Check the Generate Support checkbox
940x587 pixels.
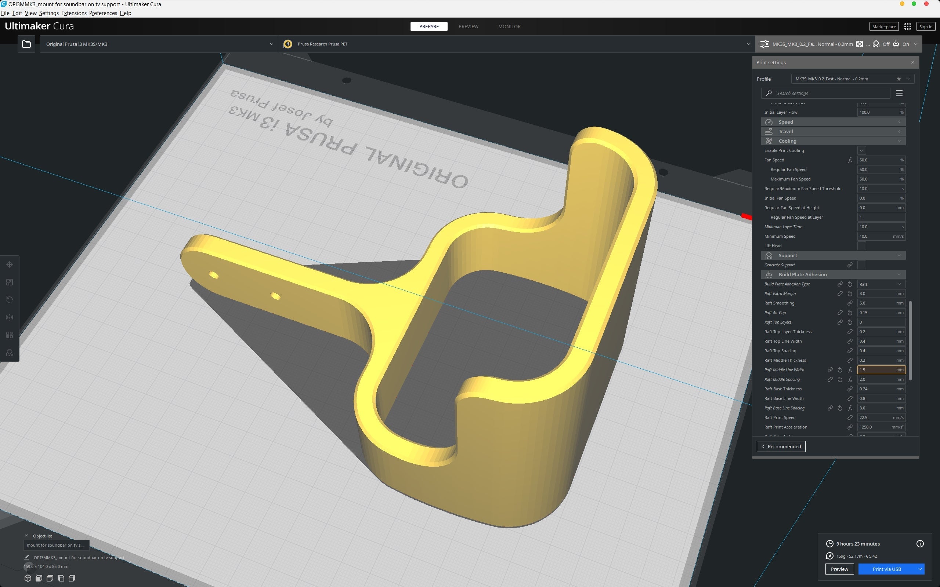861,265
